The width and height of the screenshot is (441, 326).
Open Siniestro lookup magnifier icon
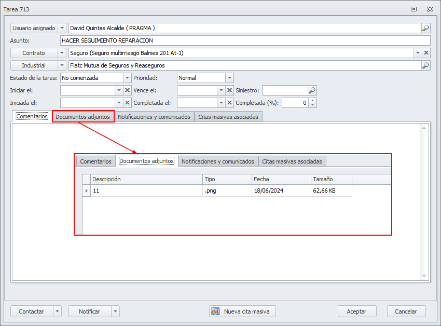point(312,90)
